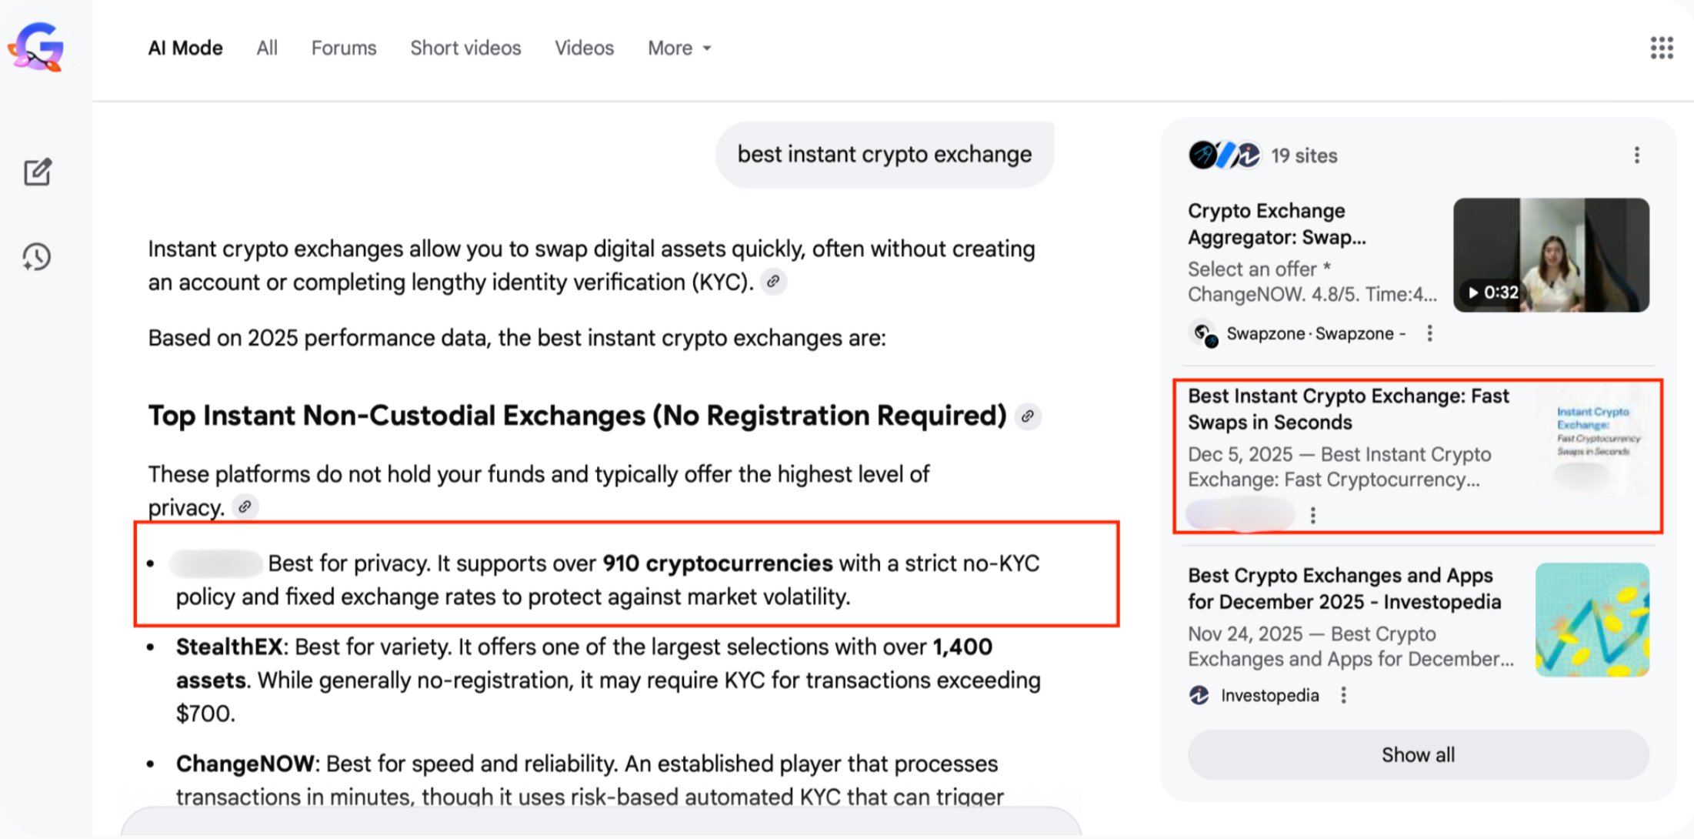The height and width of the screenshot is (839, 1694).
Task: Open link icon after KYC sentence
Action: 774,282
